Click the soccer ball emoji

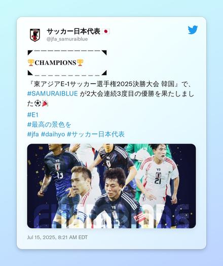point(38,104)
